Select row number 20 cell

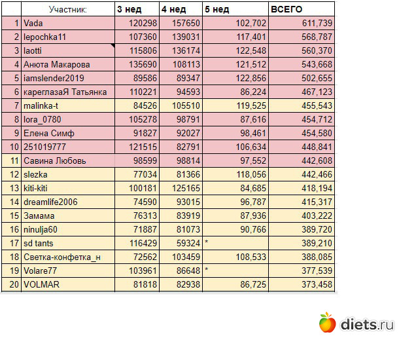pos(11,284)
